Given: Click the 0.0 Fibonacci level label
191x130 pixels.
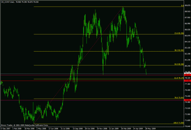Looking at the screenshot, I should [x=182, y=6].
